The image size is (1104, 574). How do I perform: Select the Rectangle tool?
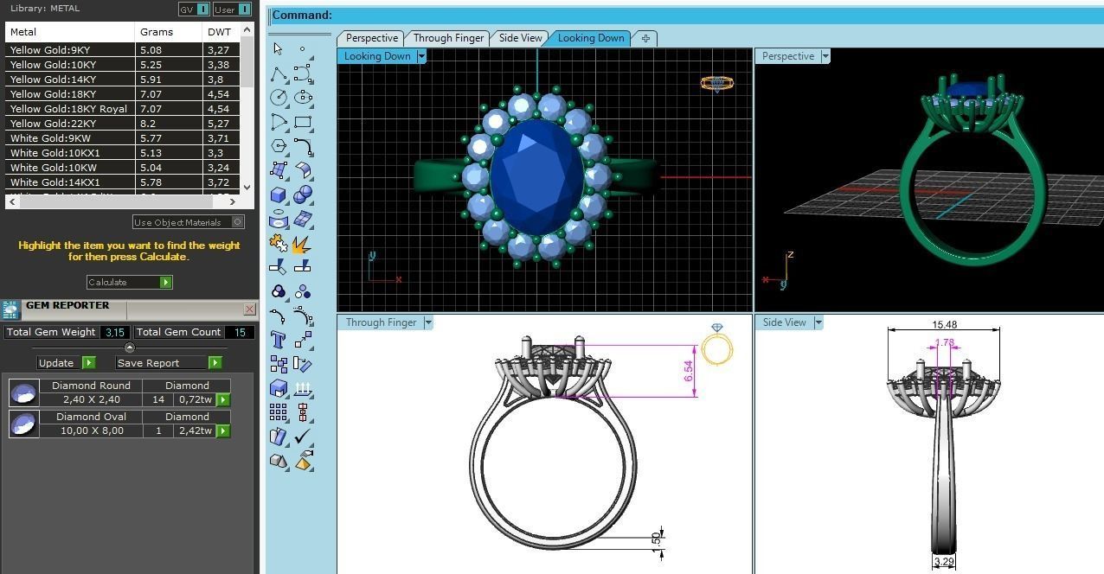(x=302, y=122)
